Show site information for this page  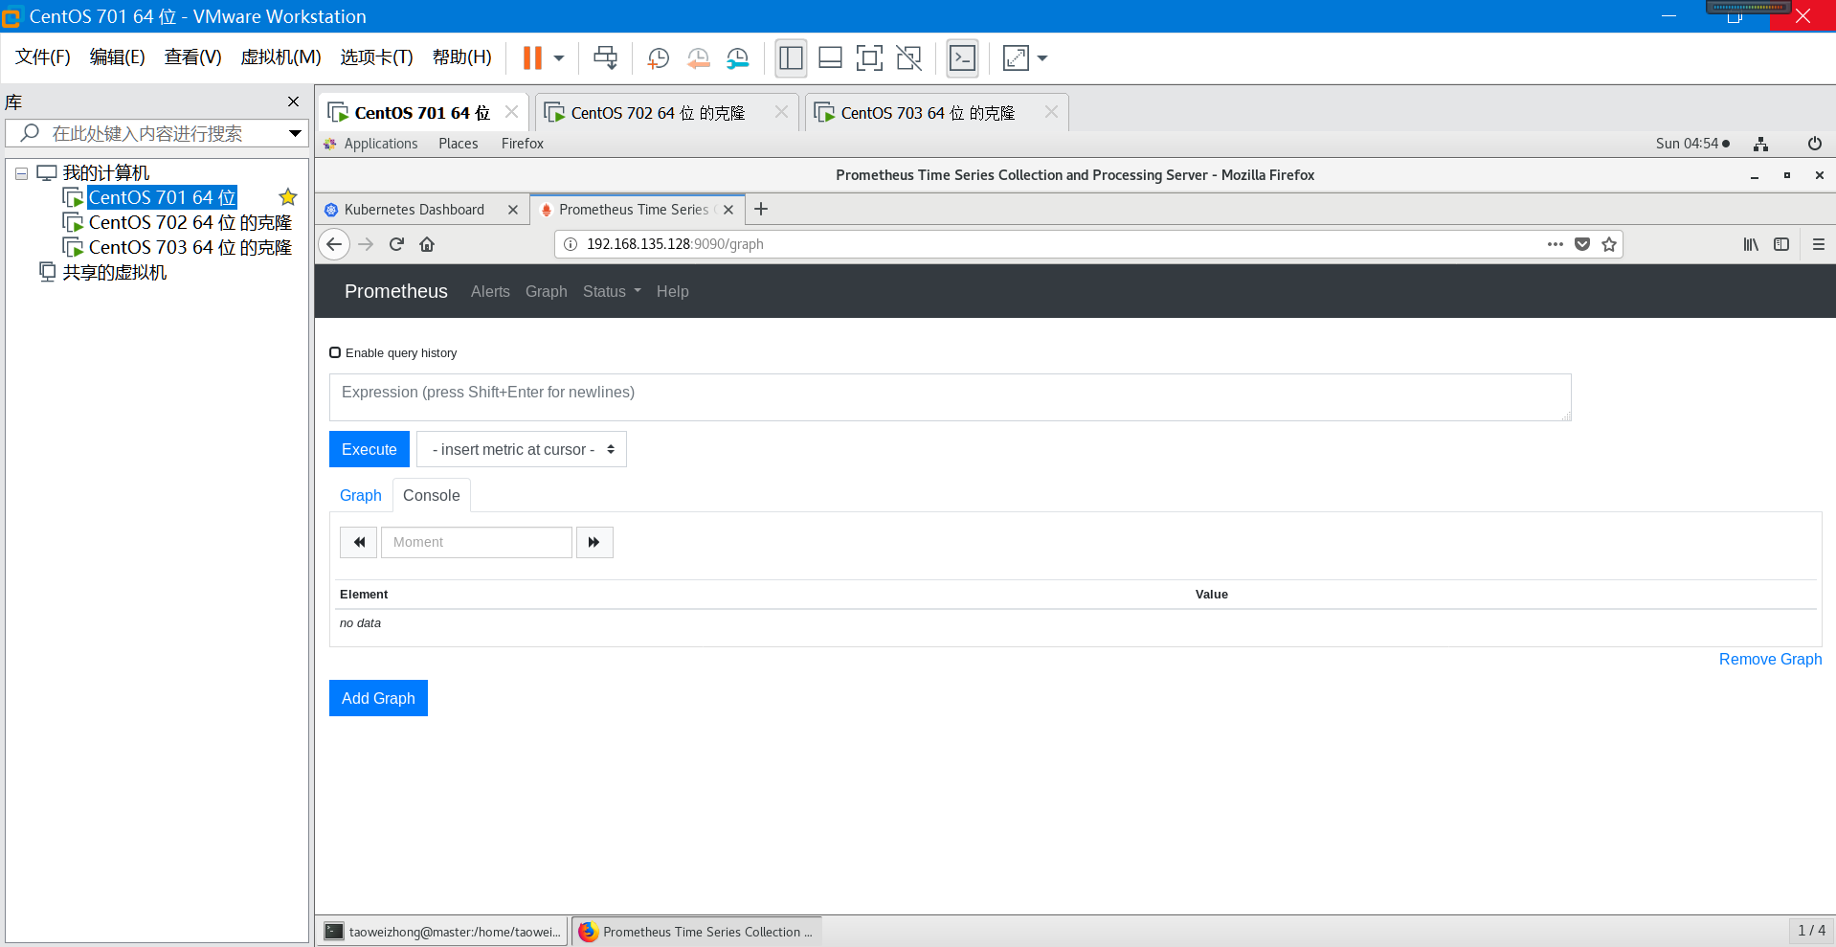click(570, 244)
